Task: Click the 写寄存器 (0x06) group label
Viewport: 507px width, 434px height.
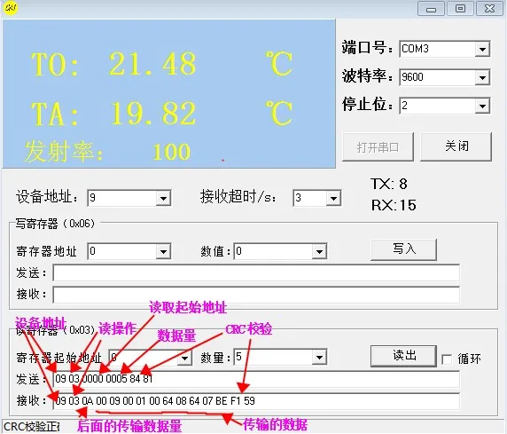Action: point(55,224)
